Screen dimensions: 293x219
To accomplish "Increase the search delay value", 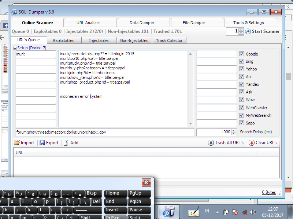I will pos(234,131).
